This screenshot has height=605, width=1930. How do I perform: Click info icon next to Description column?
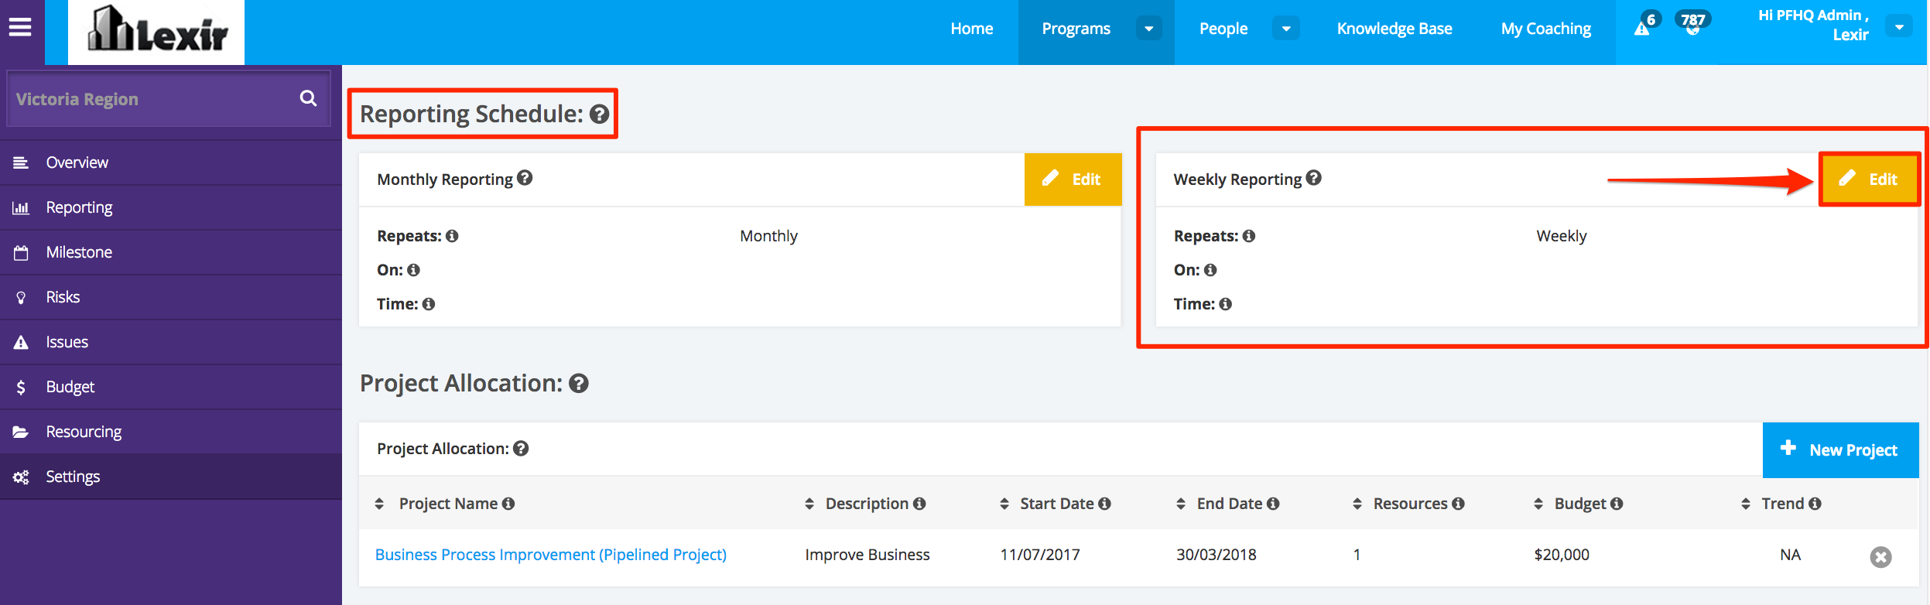pos(919,504)
